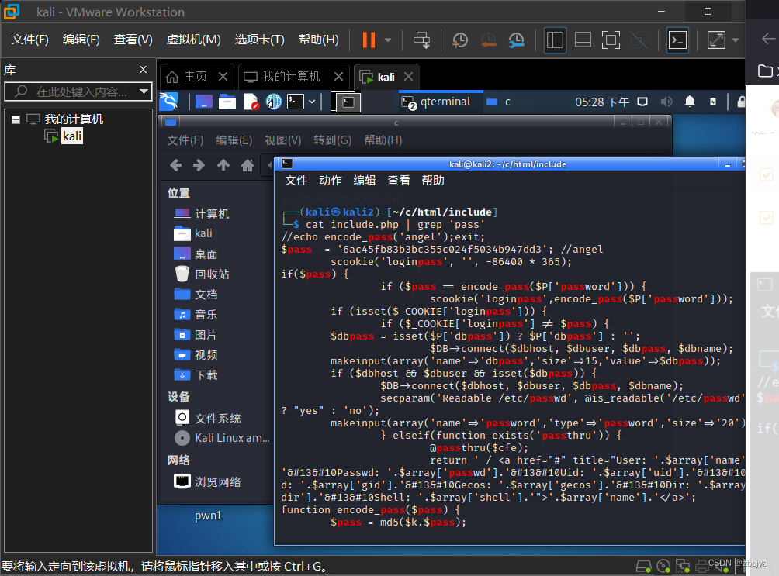Screen dimensions: 779x576
Task: Close the 库 library panel
Action: pos(143,70)
